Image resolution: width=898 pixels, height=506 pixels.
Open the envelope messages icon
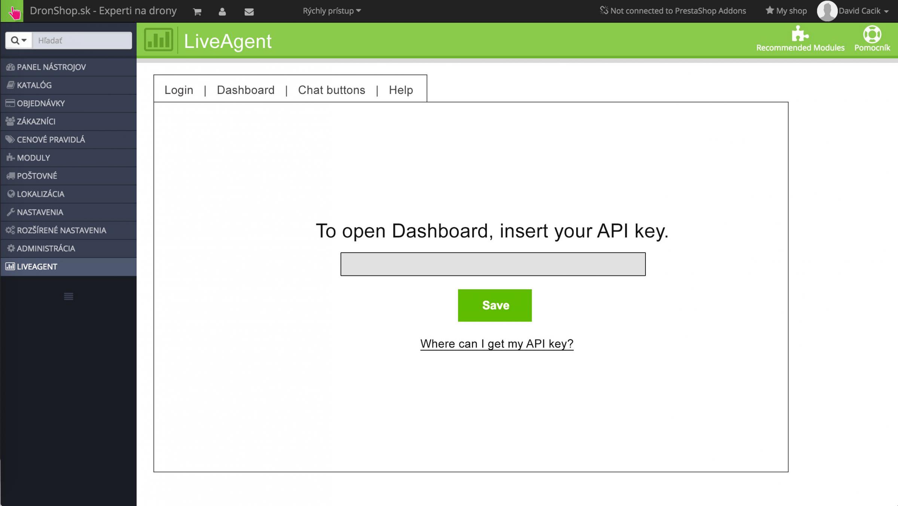(249, 12)
